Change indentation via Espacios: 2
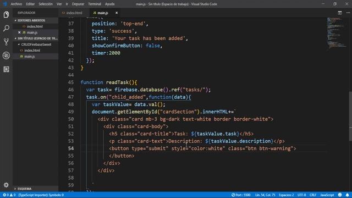Screen dimensions: 352x198 click(x=286, y=195)
